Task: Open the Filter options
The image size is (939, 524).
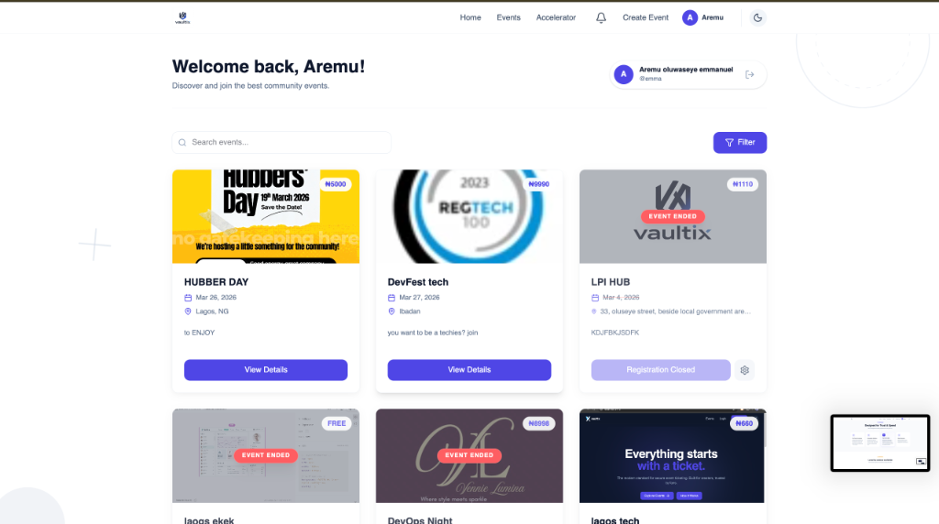Action: pyautogui.click(x=740, y=142)
